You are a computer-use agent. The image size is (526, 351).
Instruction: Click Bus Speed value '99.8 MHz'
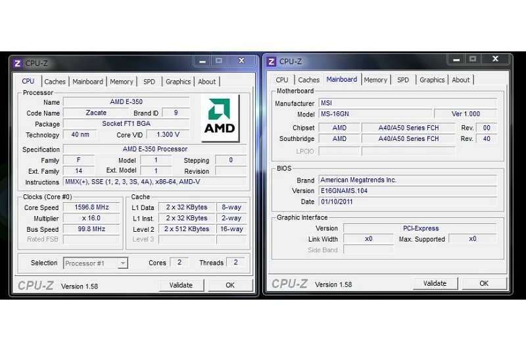91,229
